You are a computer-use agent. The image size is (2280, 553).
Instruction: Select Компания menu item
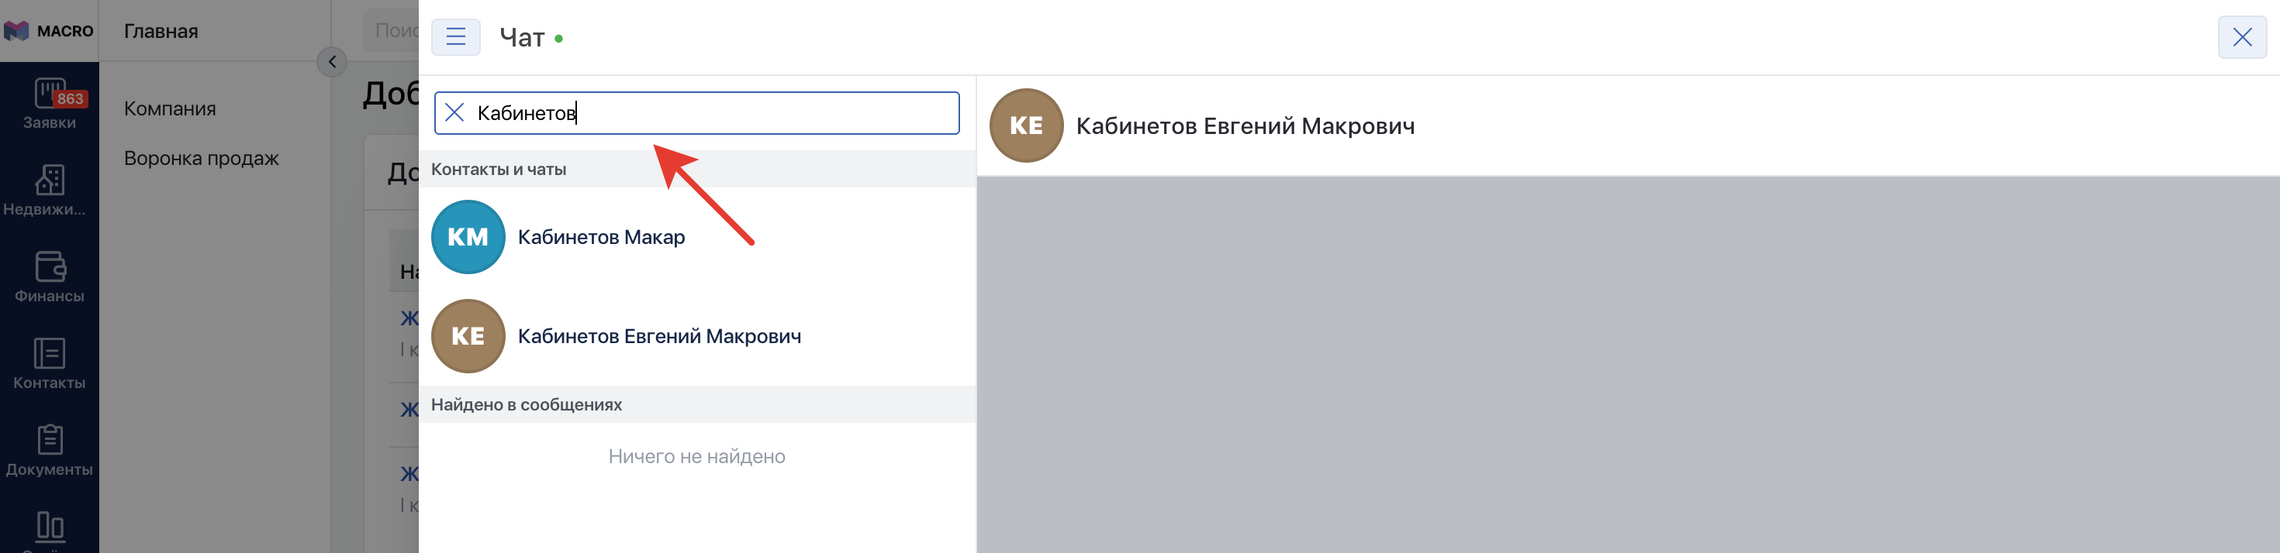click(170, 108)
